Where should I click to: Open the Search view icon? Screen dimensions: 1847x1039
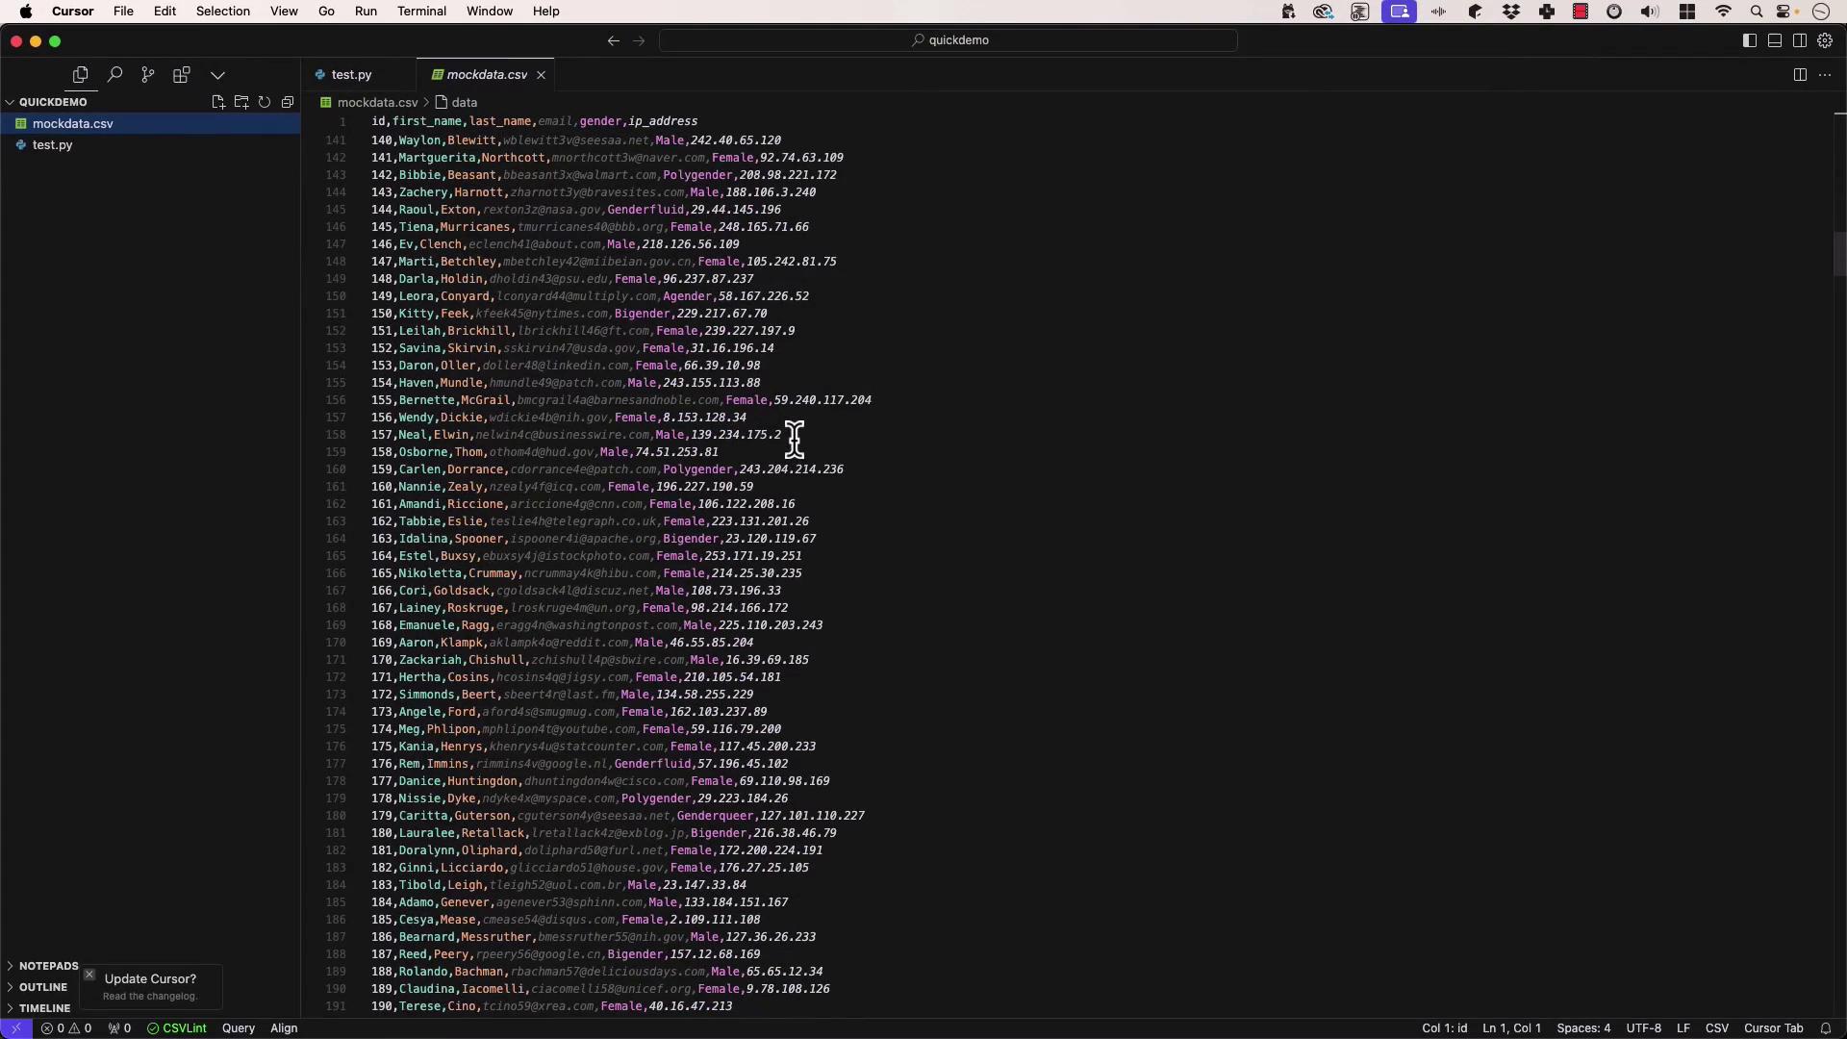pos(114,75)
